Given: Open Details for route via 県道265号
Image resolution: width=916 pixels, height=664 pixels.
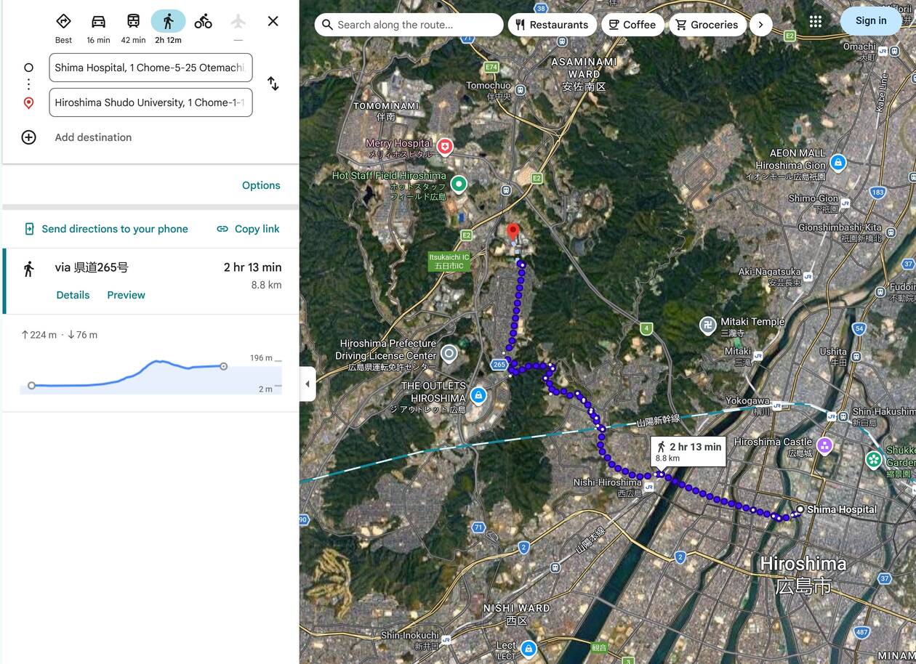Looking at the screenshot, I should tap(73, 295).
